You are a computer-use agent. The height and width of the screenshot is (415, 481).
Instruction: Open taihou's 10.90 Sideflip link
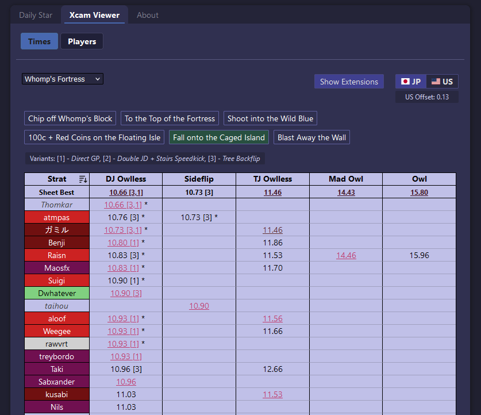199,306
